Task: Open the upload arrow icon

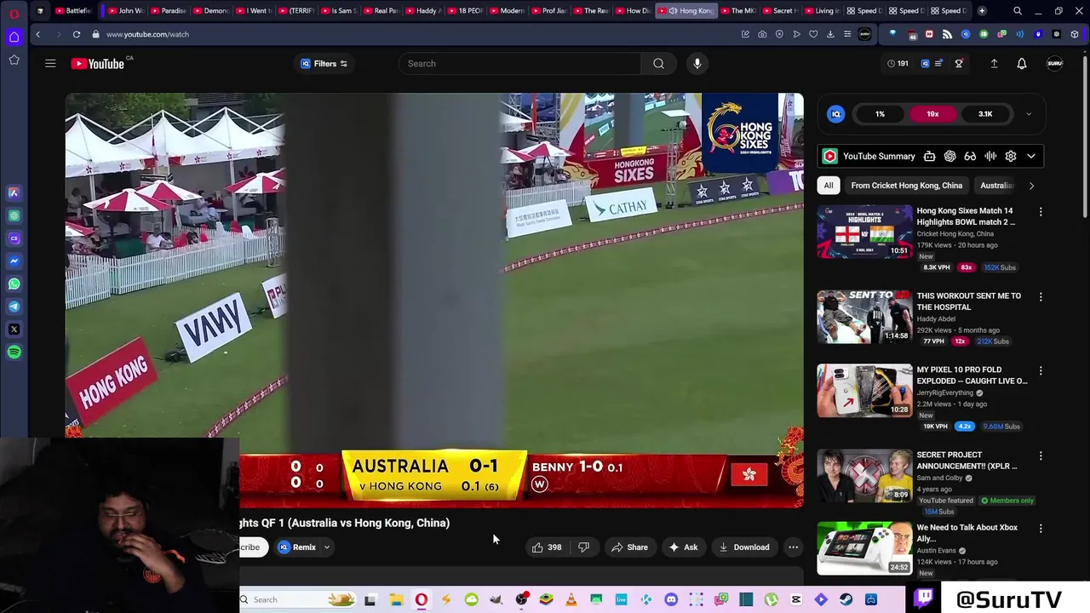Action: pyautogui.click(x=994, y=63)
